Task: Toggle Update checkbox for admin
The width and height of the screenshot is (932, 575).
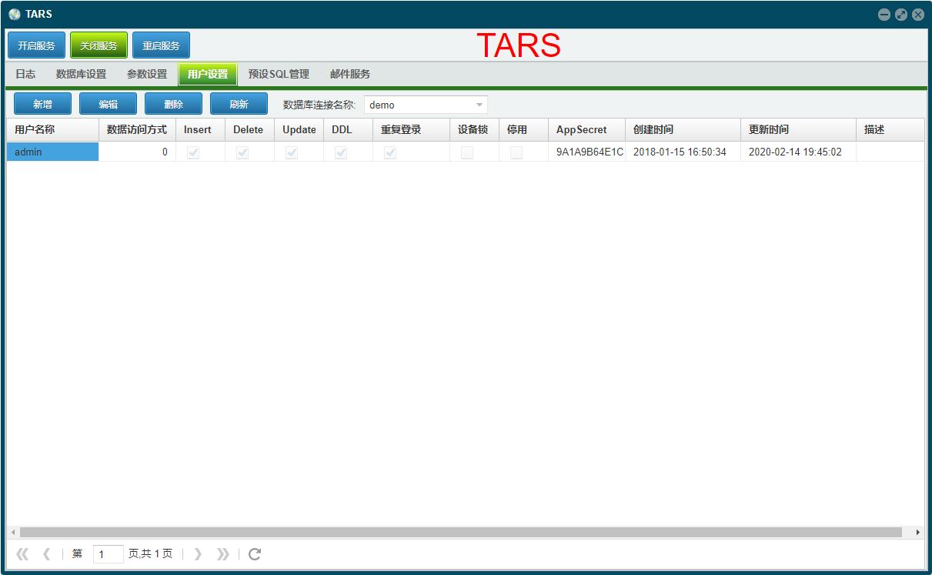Action: (x=292, y=152)
